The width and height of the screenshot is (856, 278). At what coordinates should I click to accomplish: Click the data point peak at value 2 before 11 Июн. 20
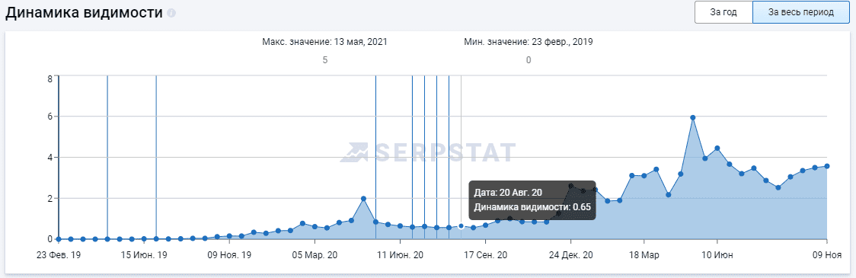tap(363, 199)
